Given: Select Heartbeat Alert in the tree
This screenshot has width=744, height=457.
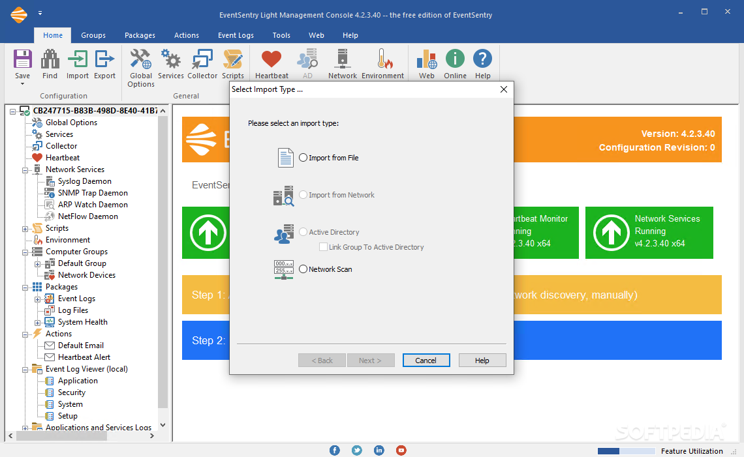Looking at the screenshot, I should pyautogui.click(x=84, y=357).
